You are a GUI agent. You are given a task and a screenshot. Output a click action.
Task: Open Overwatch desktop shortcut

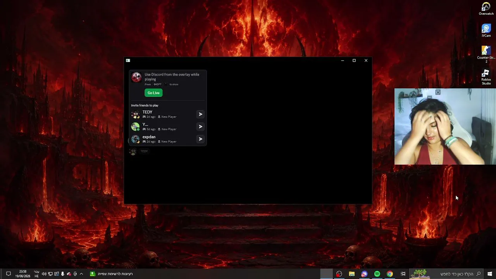point(486,9)
